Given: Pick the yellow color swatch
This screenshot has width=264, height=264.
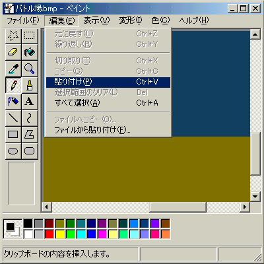Looking at the screenshot, I should [60, 234].
